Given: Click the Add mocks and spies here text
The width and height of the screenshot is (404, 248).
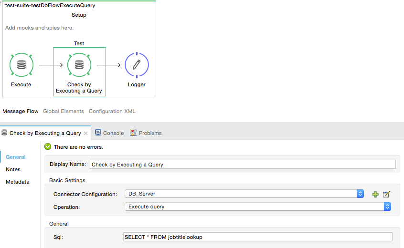Looking at the screenshot, I should pyautogui.click(x=40, y=28).
